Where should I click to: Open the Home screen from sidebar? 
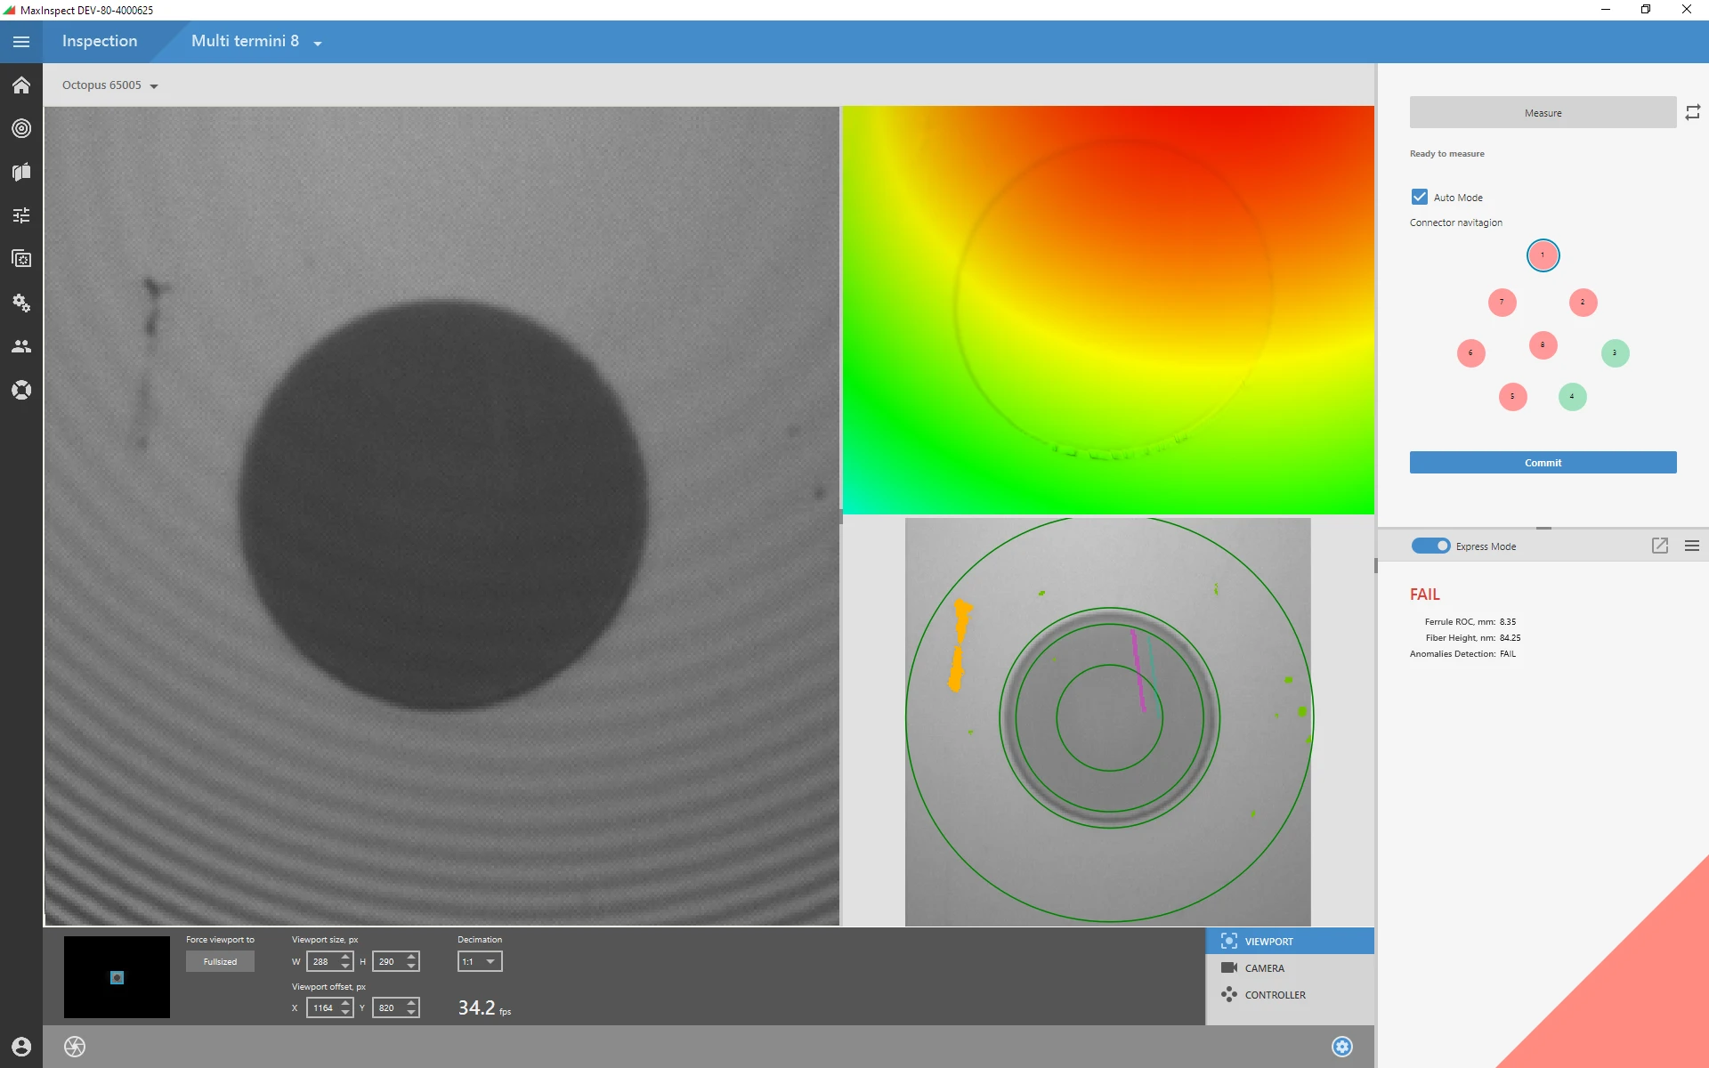[x=20, y=85]
